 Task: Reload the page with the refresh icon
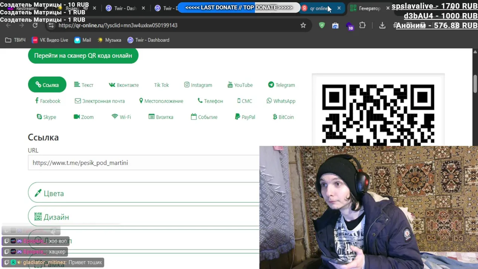[35, 25]
